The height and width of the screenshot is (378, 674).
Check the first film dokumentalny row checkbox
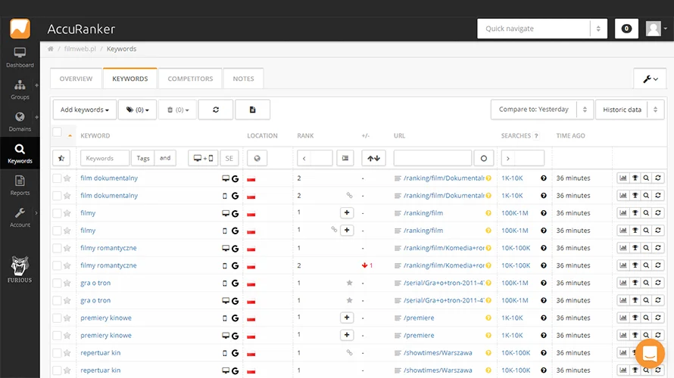tap(57, 178)
